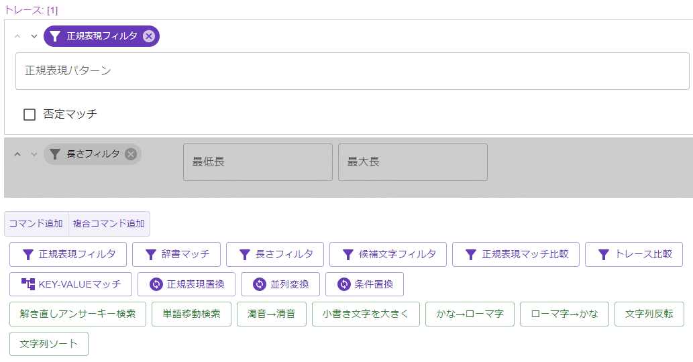The height and width of the screenshot is (362, 693).
Task: Add the 候補文字フィルタ command
Action: (388, 254)
